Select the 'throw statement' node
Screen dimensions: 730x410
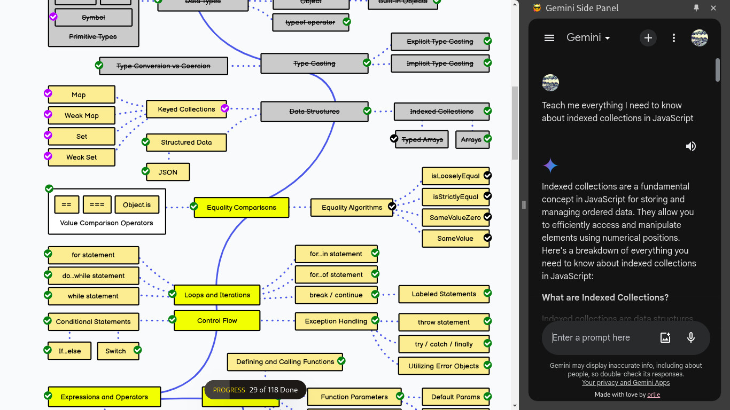(444, 322)
